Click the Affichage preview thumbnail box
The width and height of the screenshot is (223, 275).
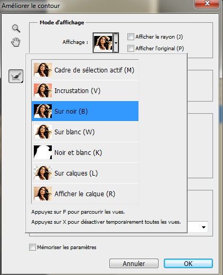pos(103,43)
